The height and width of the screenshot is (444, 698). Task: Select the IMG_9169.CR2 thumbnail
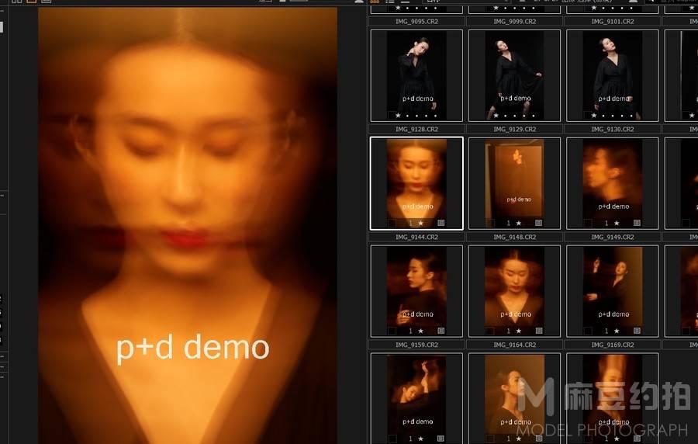pos(612,287)
